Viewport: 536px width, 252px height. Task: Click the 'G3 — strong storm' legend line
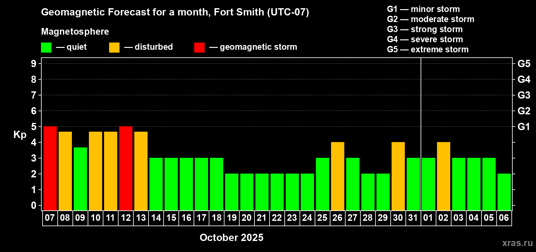(425, 29)
